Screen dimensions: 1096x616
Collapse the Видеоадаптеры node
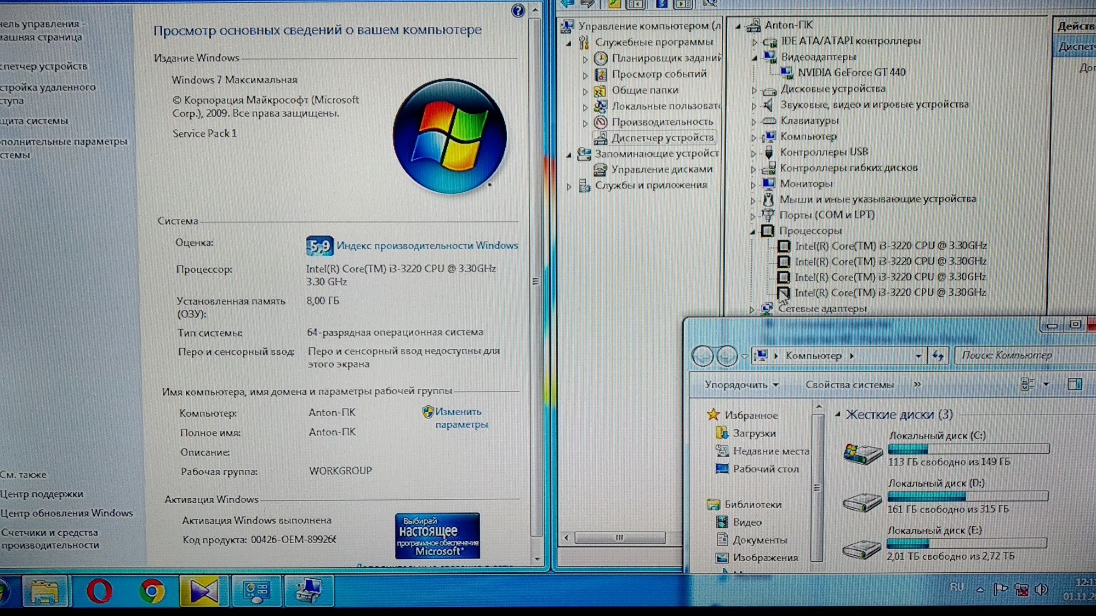click(x=754, y=57)
